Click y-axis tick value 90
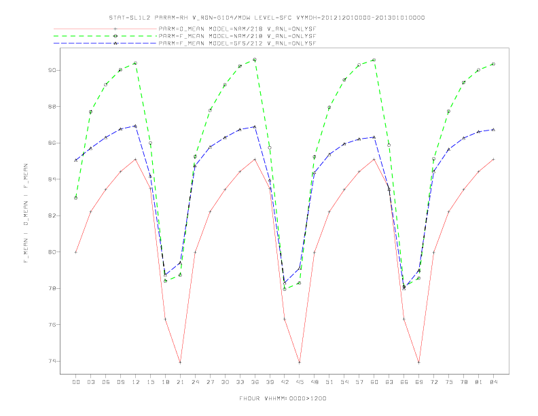Screen dimensions: 538x416 click(x=52, y=71)
